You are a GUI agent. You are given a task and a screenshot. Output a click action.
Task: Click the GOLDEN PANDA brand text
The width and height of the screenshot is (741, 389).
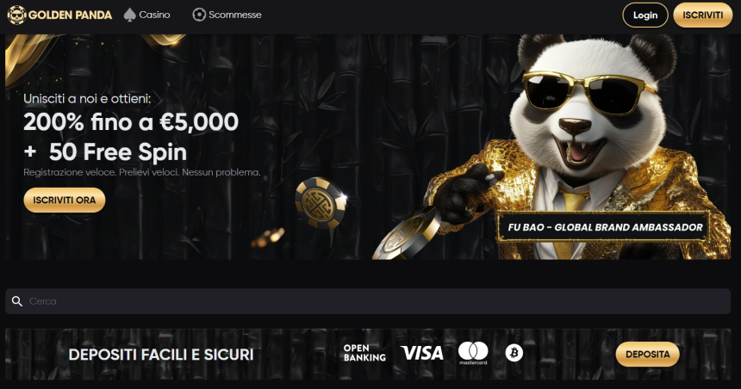coord(70,15)
